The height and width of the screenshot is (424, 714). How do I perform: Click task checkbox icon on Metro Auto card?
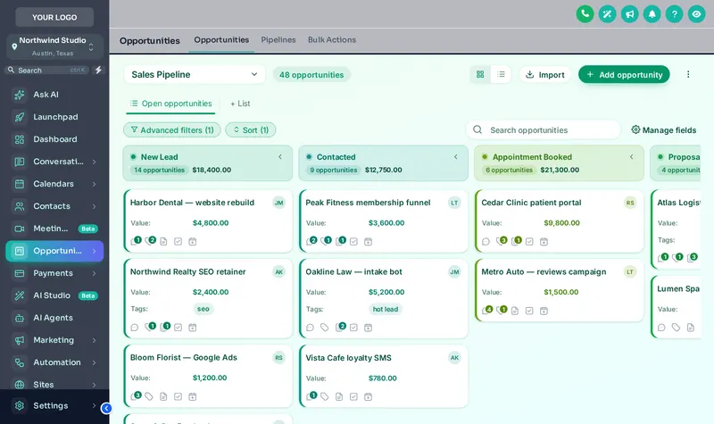tap(529, 311)
